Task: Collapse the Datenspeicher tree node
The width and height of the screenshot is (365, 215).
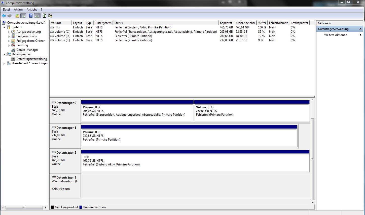Action: point(4,55)
